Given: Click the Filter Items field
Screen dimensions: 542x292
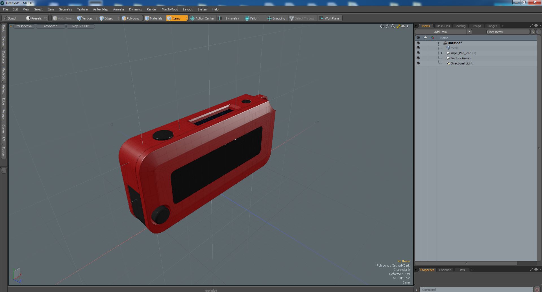Looking at the screenshot, I should 507,32.
